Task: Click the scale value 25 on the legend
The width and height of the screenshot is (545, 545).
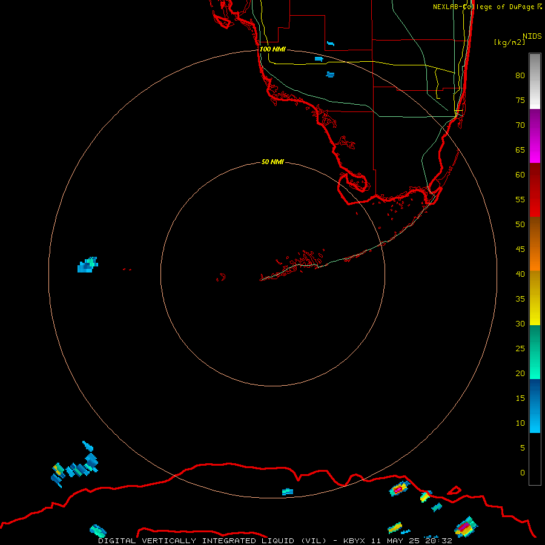Action: (x=520, y=348)
